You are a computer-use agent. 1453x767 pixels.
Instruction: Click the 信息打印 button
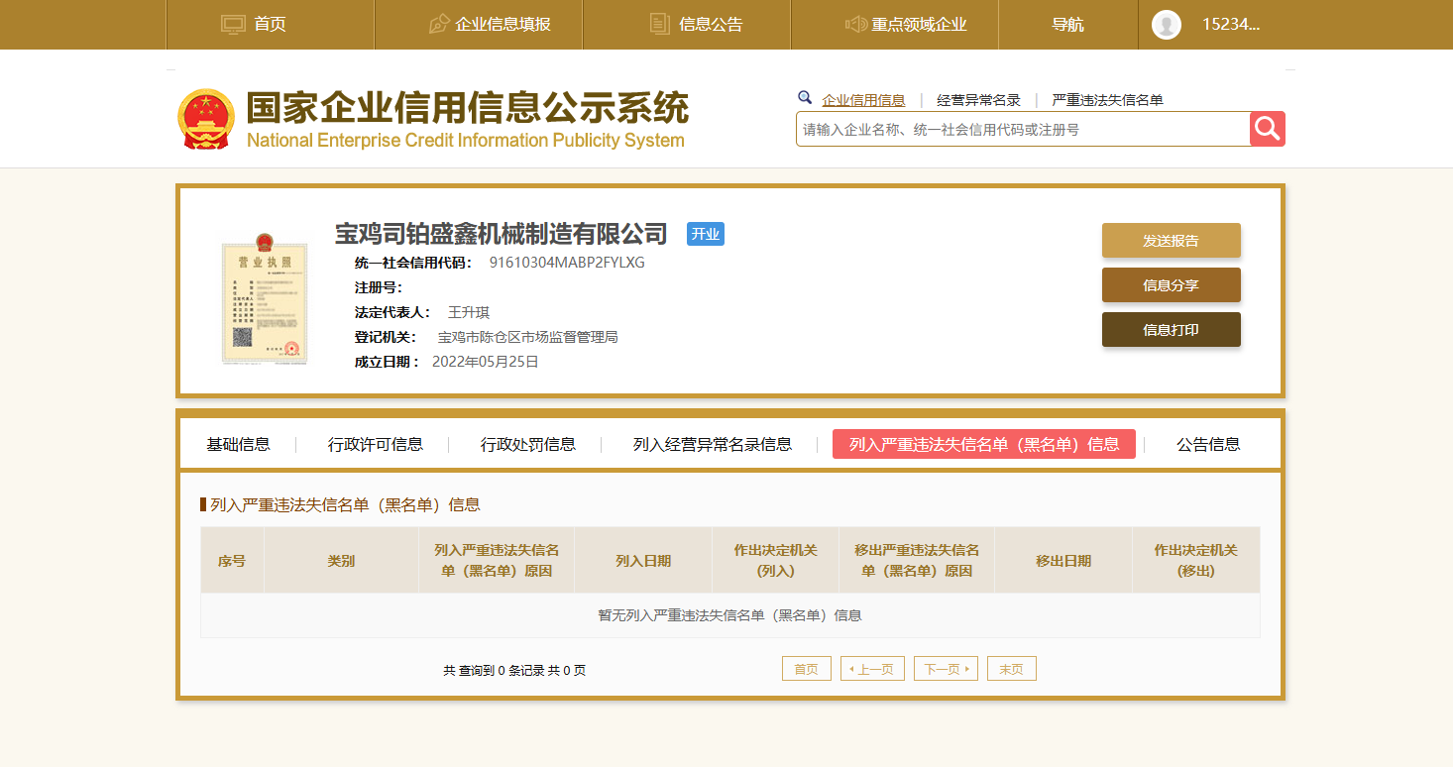tap(1171, 330)
